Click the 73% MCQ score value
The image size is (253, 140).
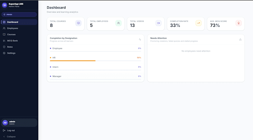(x=215, y=26)
